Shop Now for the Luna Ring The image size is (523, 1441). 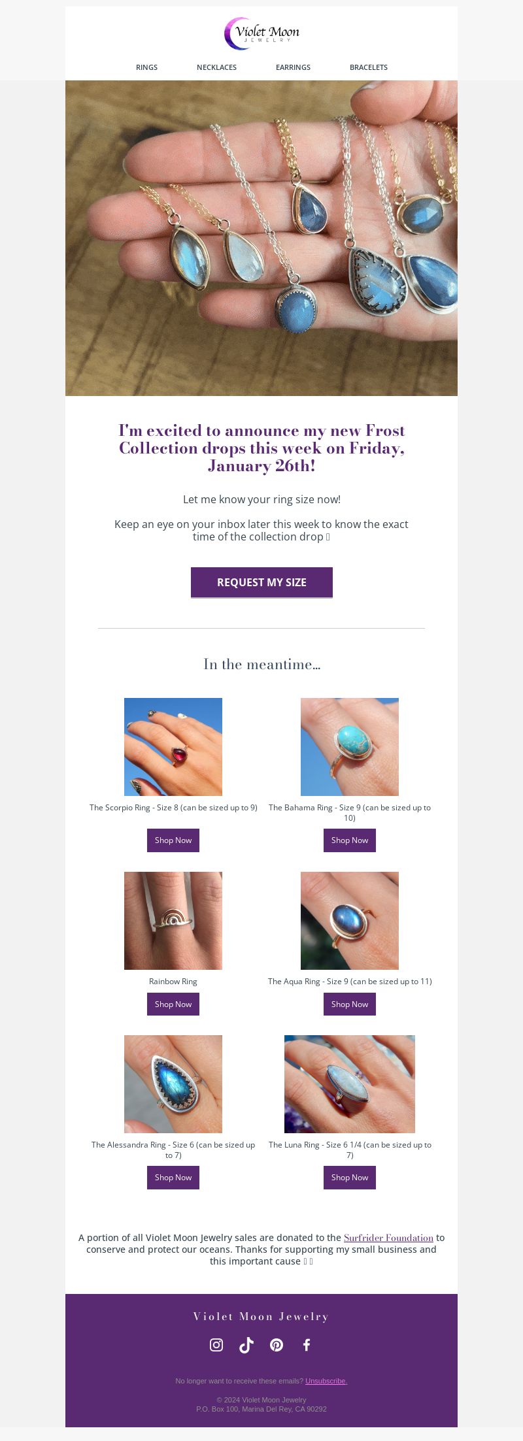[x=350, y=1178]
